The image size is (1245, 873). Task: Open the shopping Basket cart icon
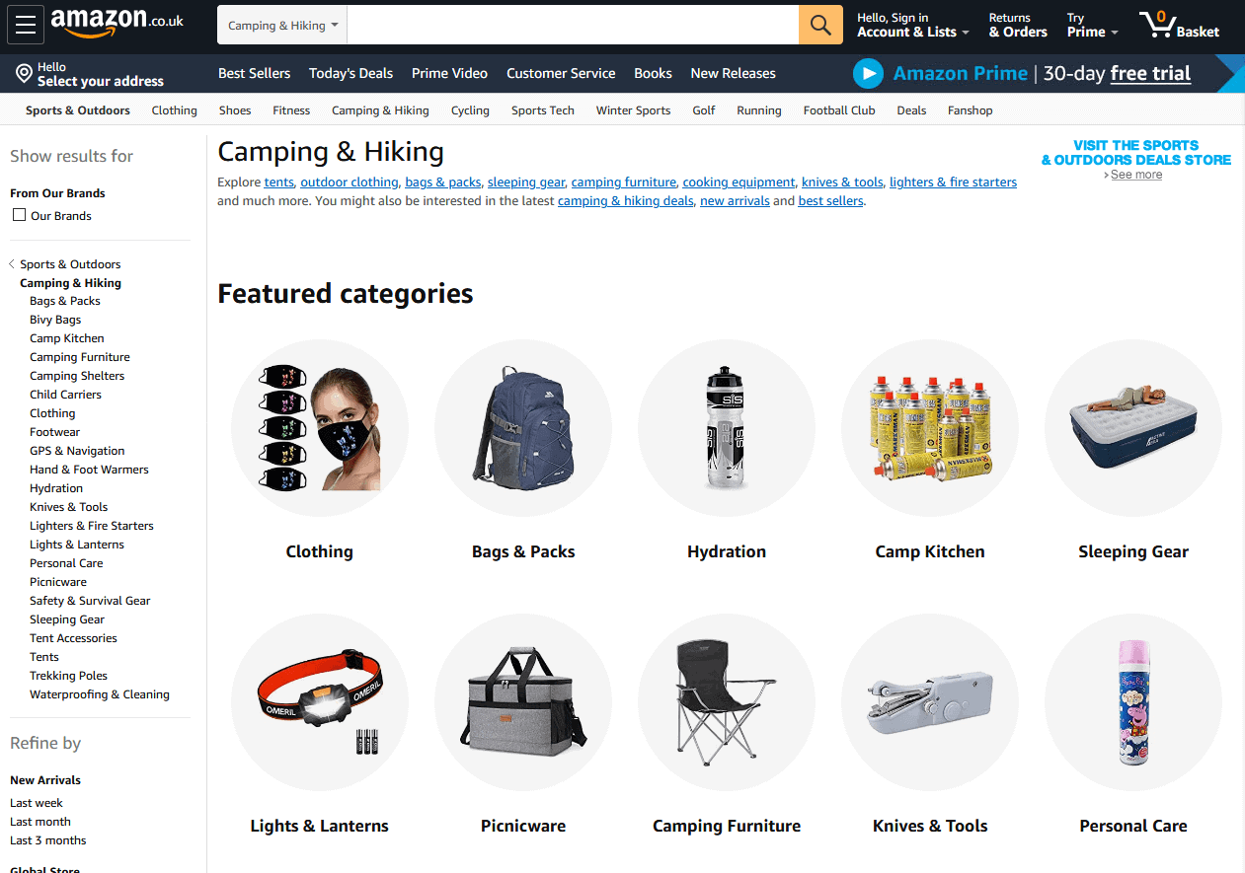tap(1179, 25)
